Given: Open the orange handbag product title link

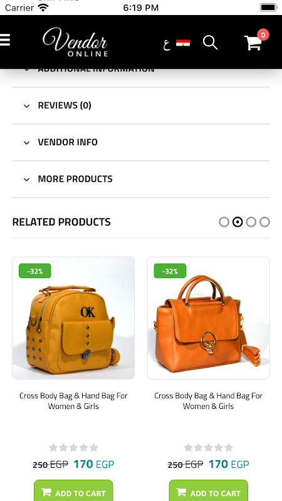Looking at the screenshot, I should (x=209, y=401).
